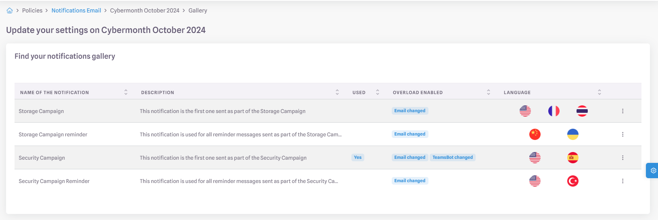Select the Thai flag in Storage Campaign row
Screen dimensions: 658x220
click(582, 111)
